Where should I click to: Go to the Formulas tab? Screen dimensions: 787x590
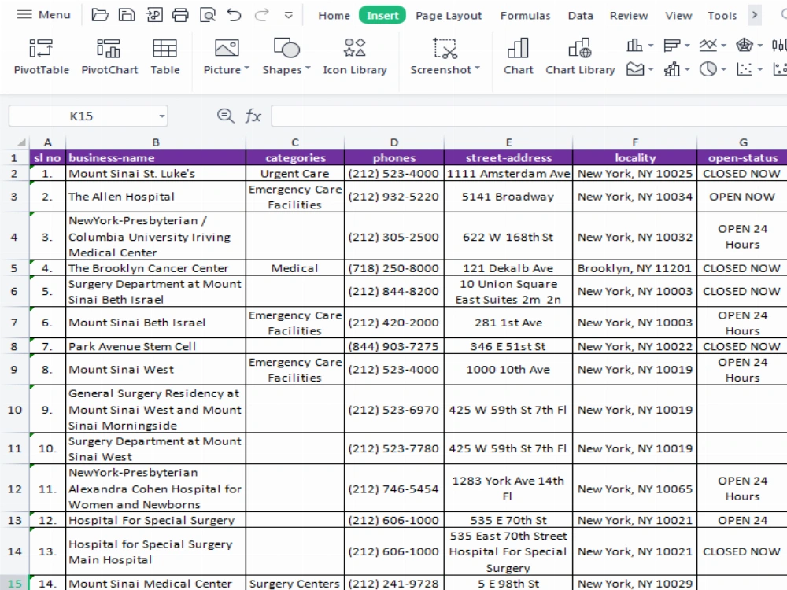pos(525,16)
